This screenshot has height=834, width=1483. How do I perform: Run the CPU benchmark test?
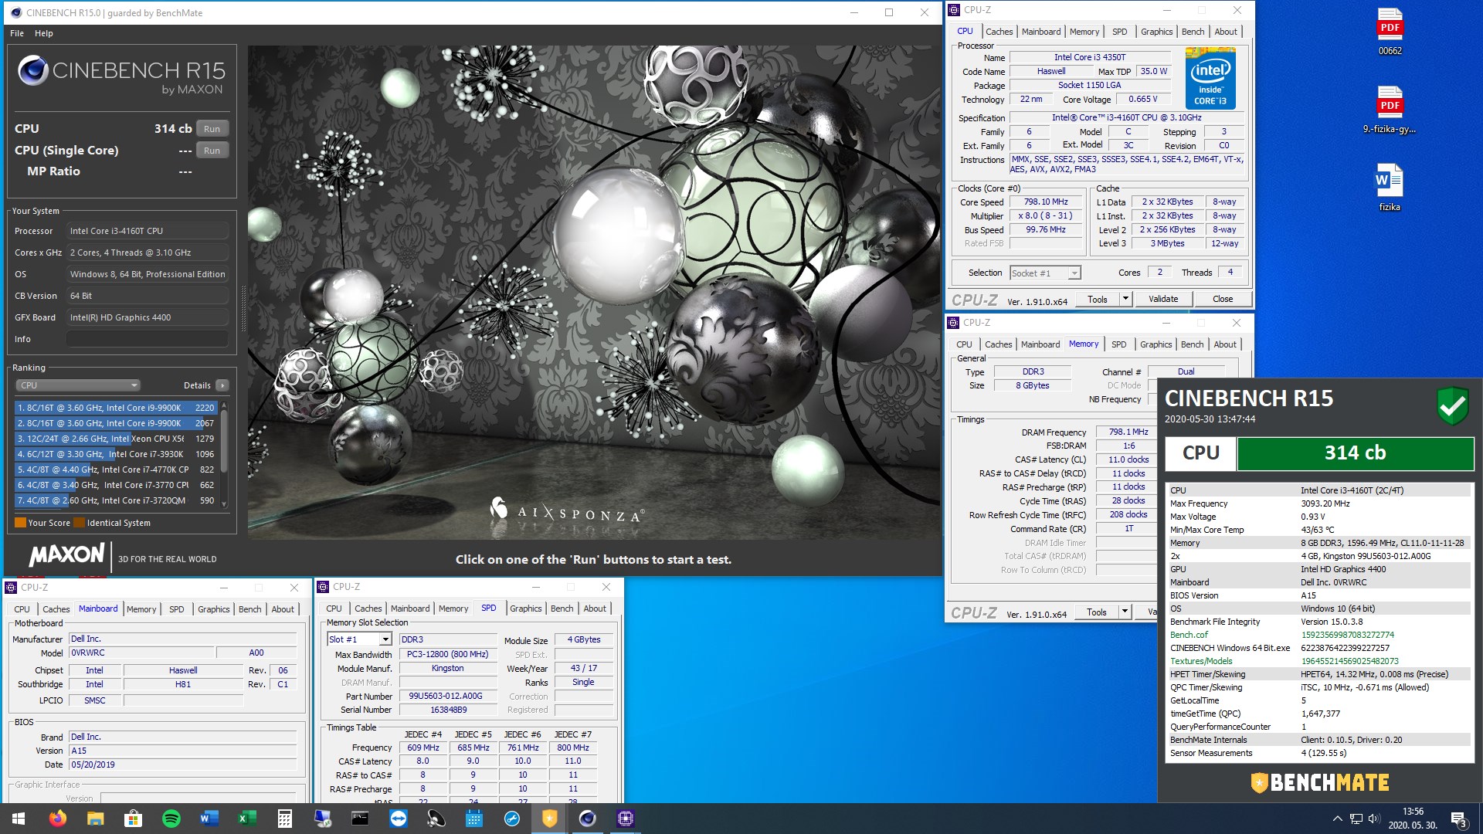pos(212,129)
